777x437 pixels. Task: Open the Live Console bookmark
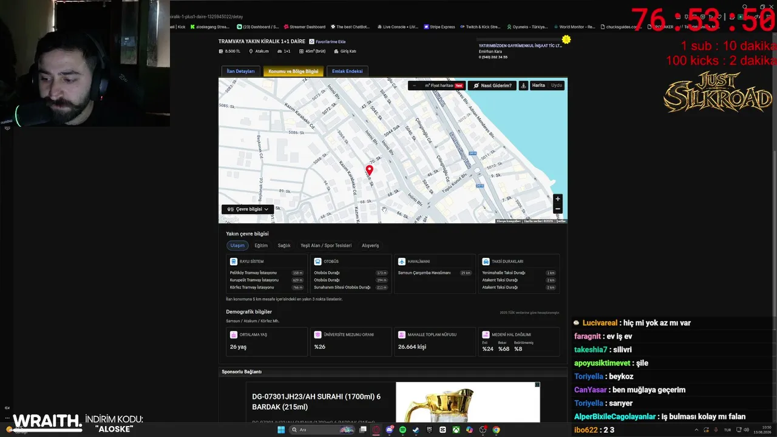398,27
